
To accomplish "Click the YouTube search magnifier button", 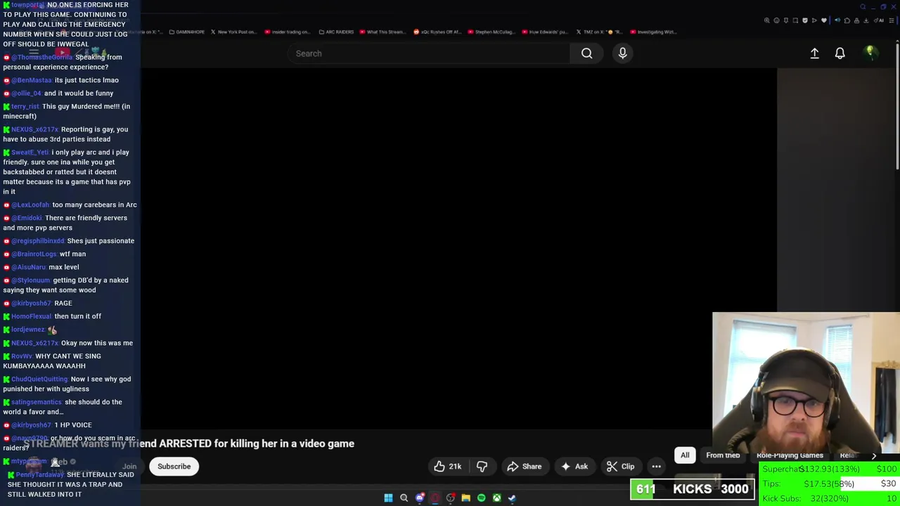I will (x=586, y=53).
